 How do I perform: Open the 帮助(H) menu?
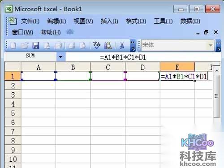coord(51,32)
